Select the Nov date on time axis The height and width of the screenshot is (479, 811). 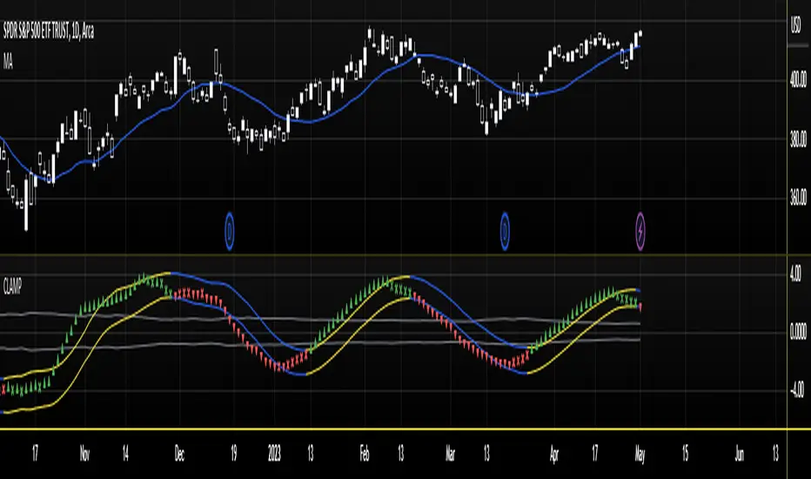coord(83,454)
